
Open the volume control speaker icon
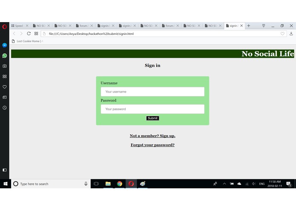pos(254,184)
